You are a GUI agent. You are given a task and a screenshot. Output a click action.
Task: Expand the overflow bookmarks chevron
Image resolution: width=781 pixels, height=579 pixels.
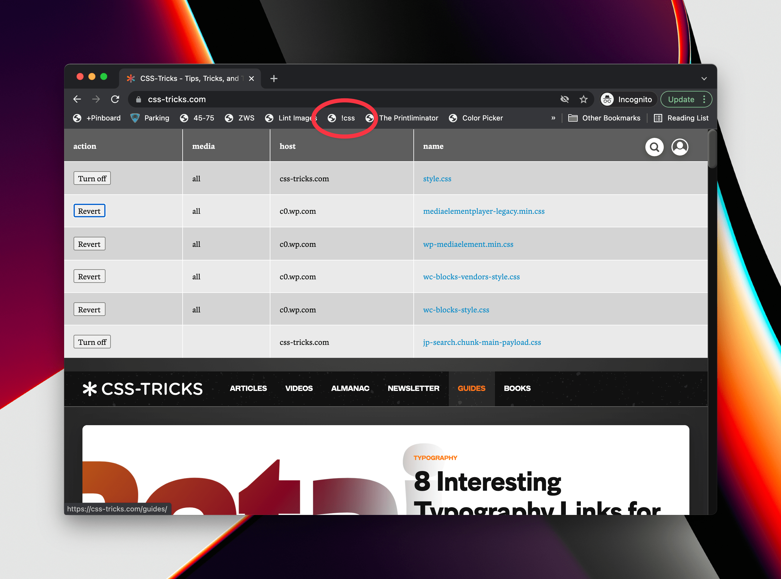[x=553, y=118]
